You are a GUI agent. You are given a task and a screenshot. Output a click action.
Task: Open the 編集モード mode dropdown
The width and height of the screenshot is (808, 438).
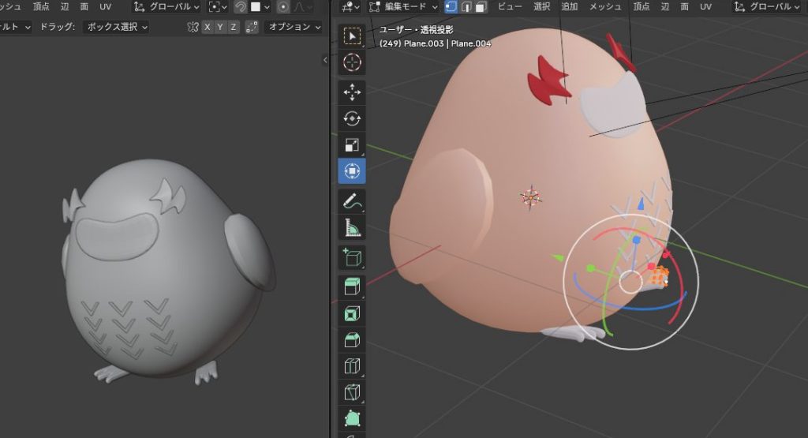click(x=403, y=7)
